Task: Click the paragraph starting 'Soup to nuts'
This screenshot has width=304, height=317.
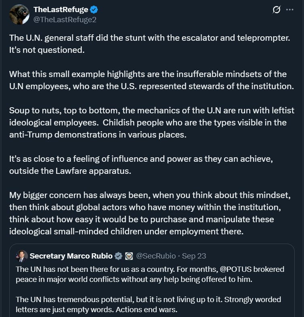Action: 152,123
